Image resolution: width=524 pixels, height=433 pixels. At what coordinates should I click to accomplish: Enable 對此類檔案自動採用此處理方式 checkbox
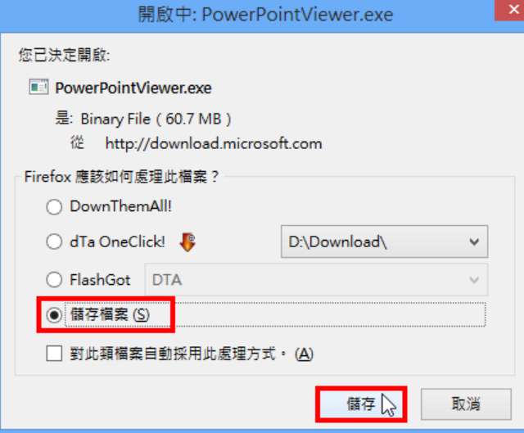coord(54,354)
